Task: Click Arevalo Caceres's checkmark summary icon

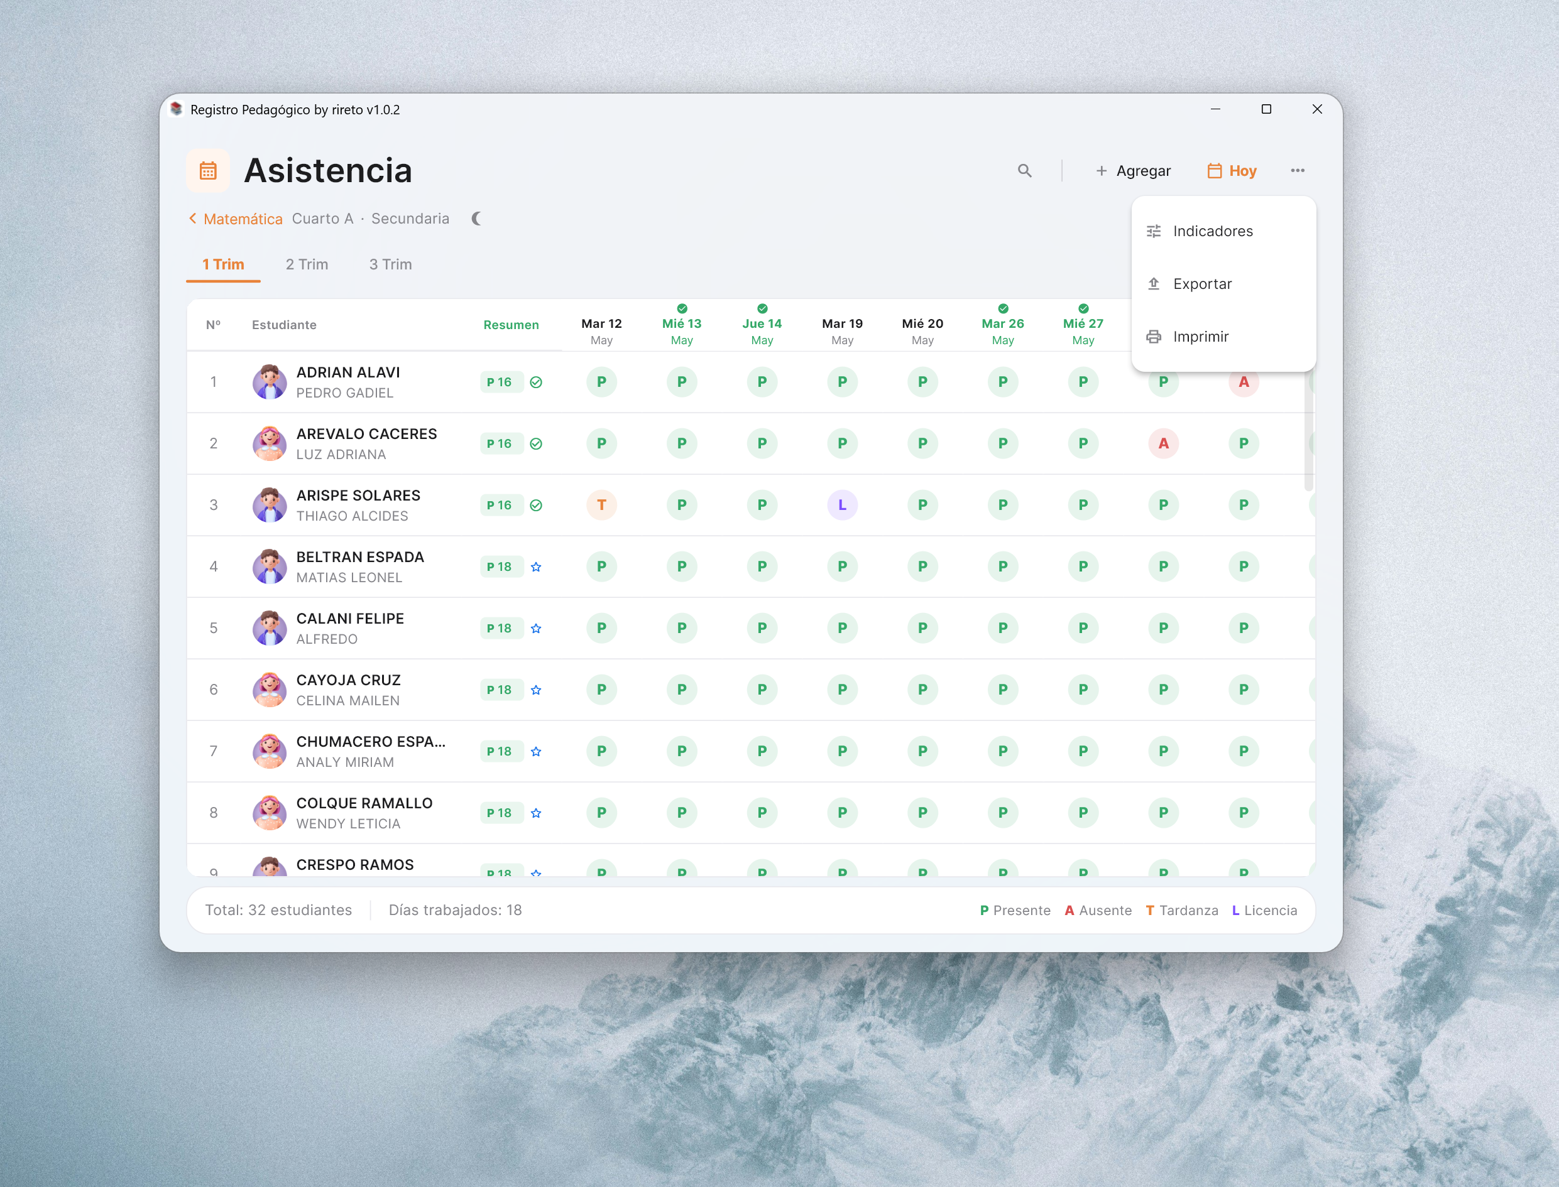Action: click(536, 443)
